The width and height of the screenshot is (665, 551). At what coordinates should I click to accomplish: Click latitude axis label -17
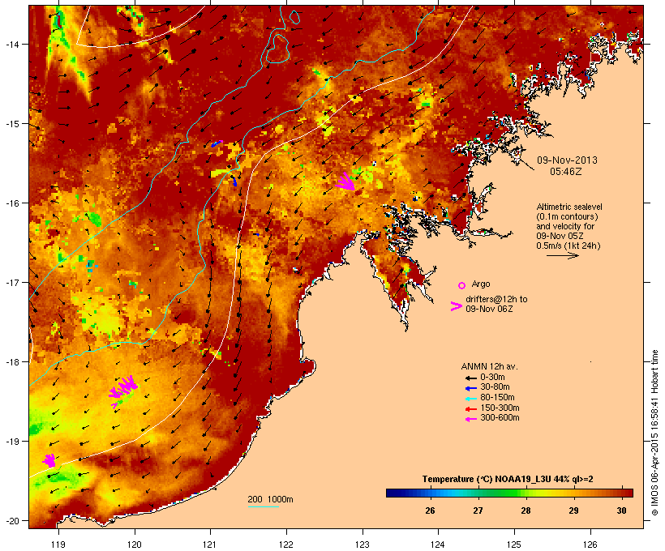click(x=11, y=282)
